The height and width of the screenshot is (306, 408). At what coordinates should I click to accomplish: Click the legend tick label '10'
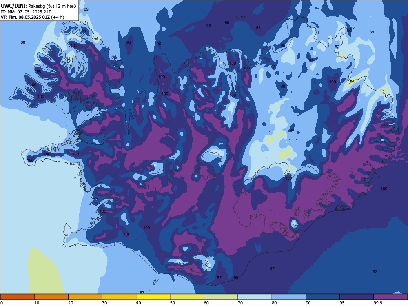click(37, 303)
